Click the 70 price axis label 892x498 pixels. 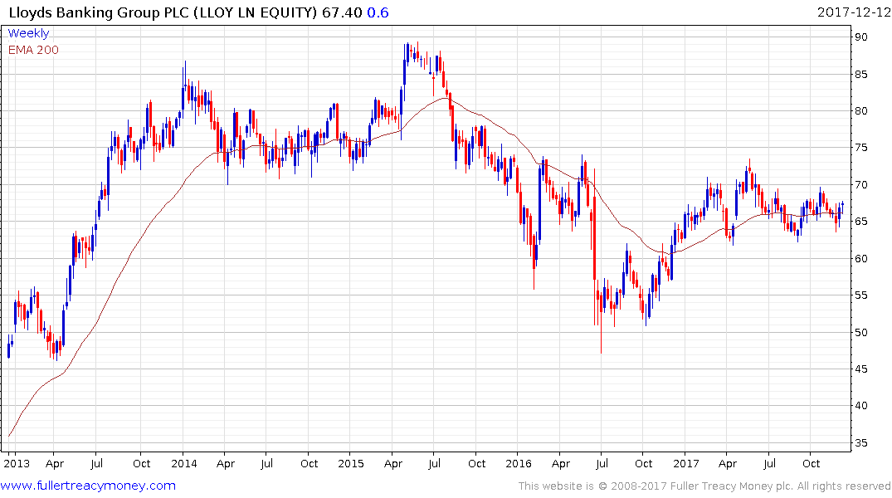point(860,184)
